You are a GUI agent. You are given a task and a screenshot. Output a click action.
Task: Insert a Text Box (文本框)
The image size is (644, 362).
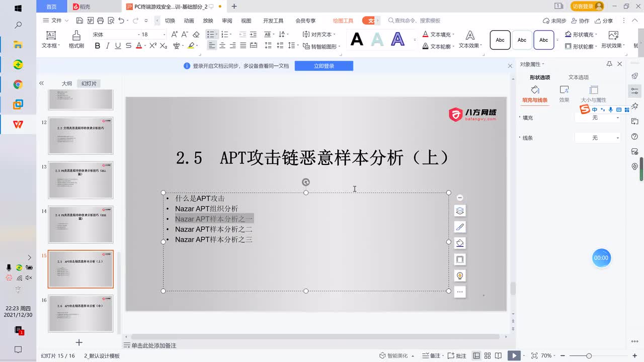coord(50,39)
